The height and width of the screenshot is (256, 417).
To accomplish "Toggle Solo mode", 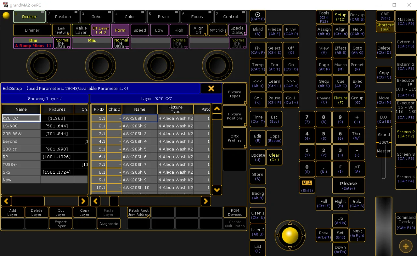I will (357, 204).
